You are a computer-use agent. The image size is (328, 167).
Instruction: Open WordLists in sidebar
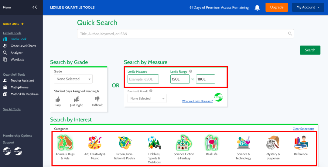click(x=17, y=59)
